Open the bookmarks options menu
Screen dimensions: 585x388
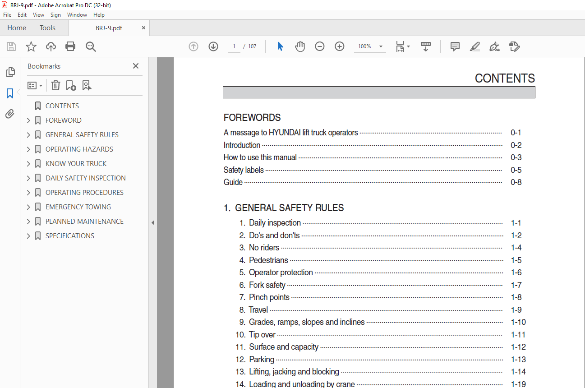35,85
